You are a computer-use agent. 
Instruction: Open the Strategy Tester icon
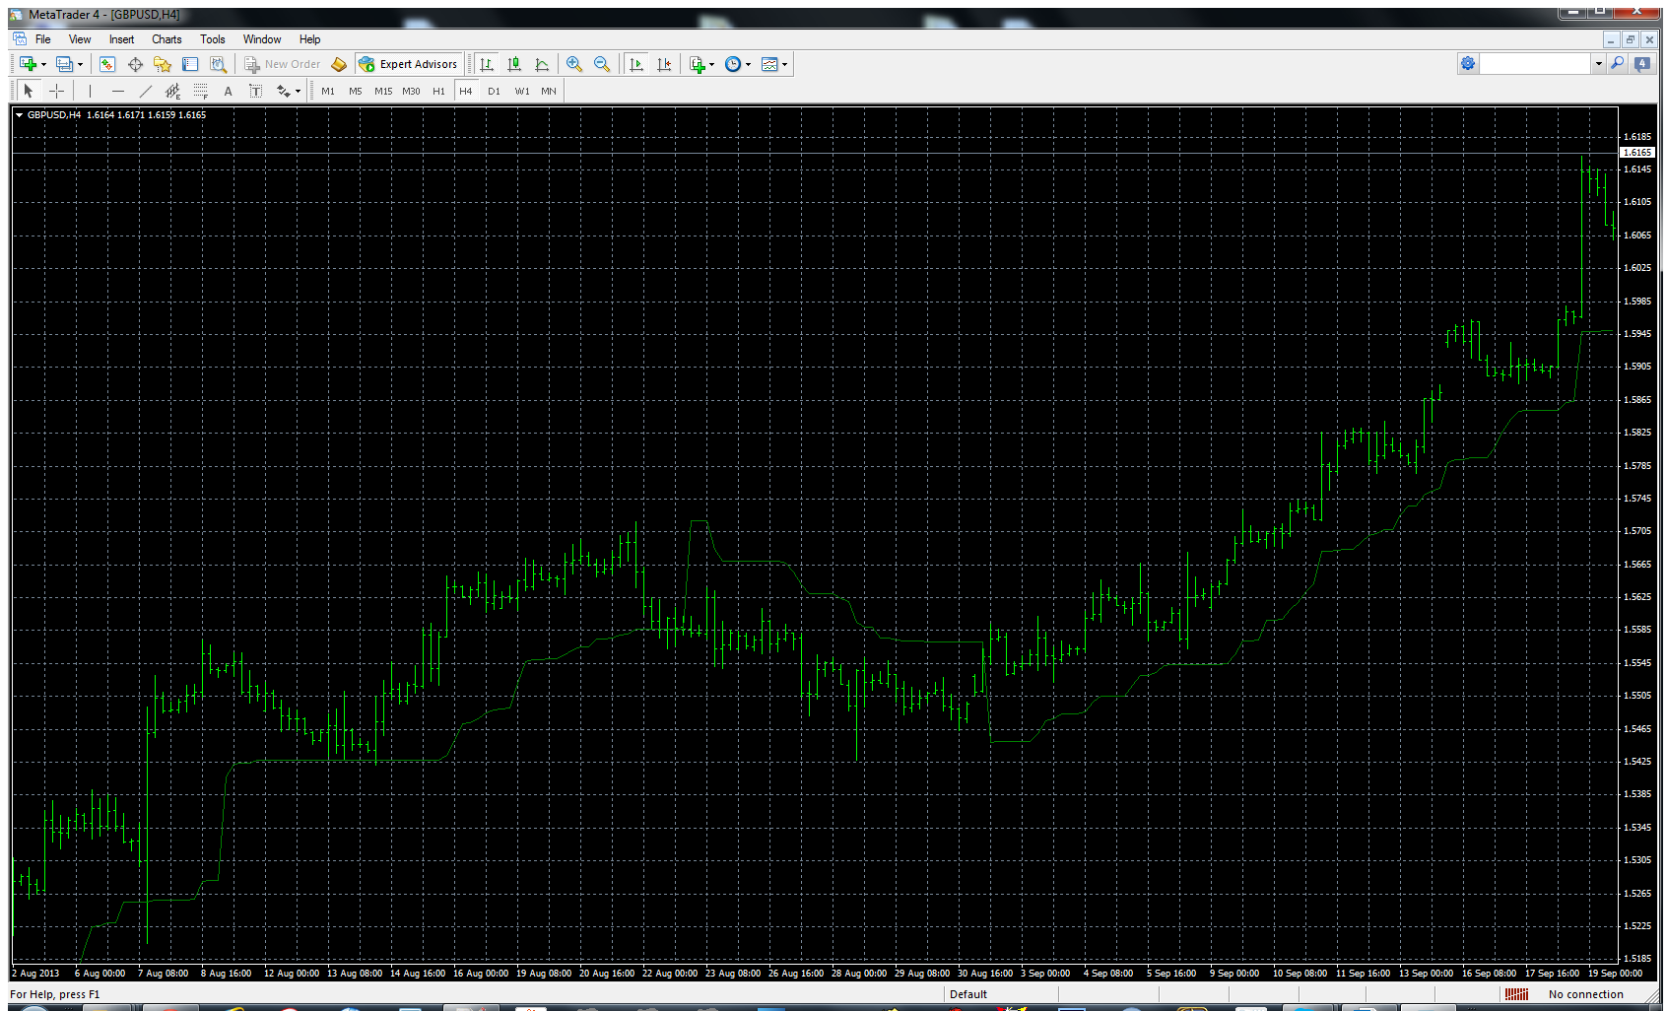[x=218, y=64]
